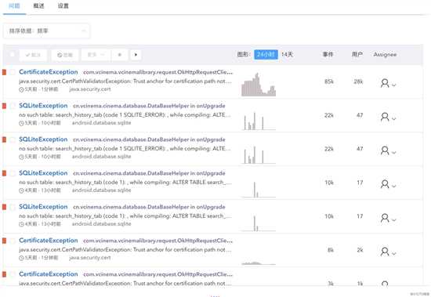Click the 28k users count
This screenshot has height=297, width=431.
pos(358,81)
